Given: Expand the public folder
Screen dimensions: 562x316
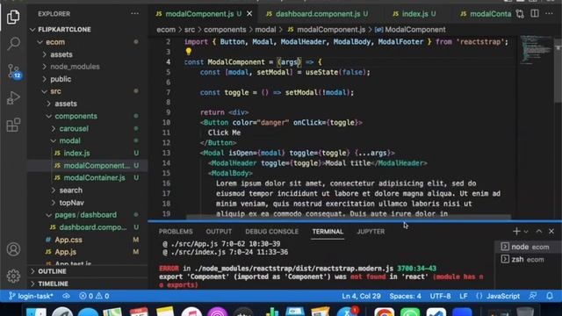Looking at the screenshot, I should point(88,79).
